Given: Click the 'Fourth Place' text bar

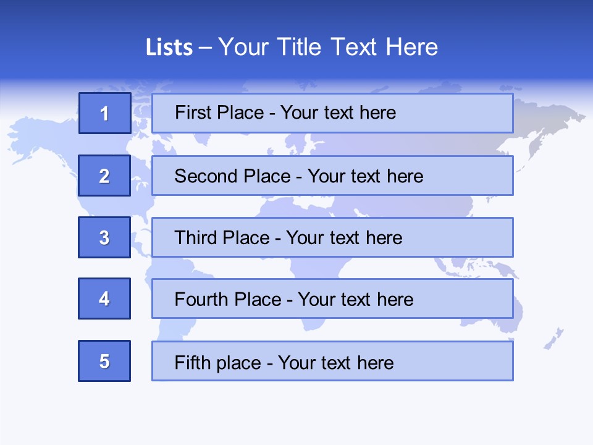Looking at the screenshot, I should pos(332,299).
